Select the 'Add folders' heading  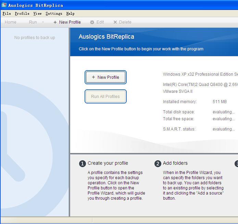pyautogui.click(x=175, y=163)
